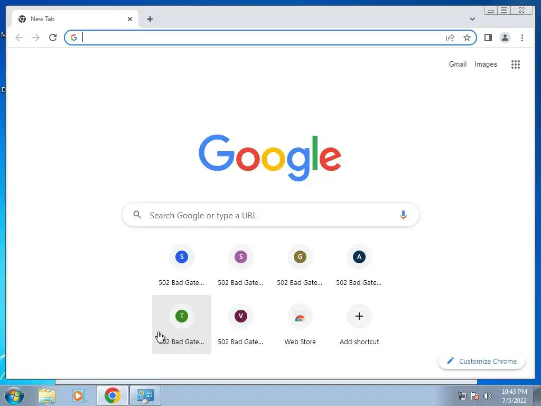Bookmark this tab with the star icon
This screenshot has height=406, width=541.
pos(467,38)
